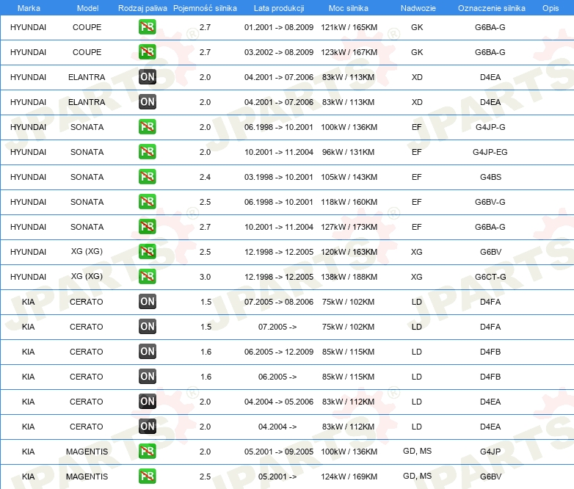This screenshot has height=489, width=574.
Task: Click ON diesel icon for Cerato 06.2005 -> 12.2009
Action: pyautogui.click(x=147, y=351)
